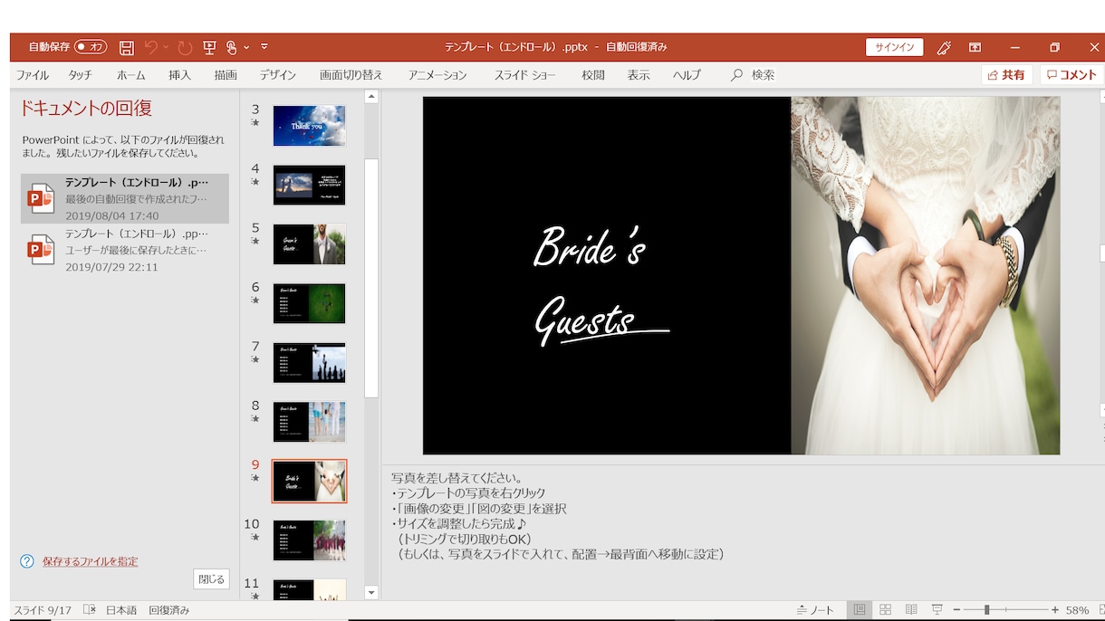The image size is (1105, 621).
Task: Click the Bride's Guests title text on slide
Action: click(601, 285)
